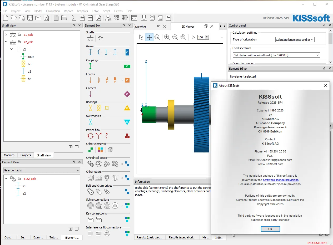
Task: Select the supported shaft icon under Shafts
Action: point(90,38)
